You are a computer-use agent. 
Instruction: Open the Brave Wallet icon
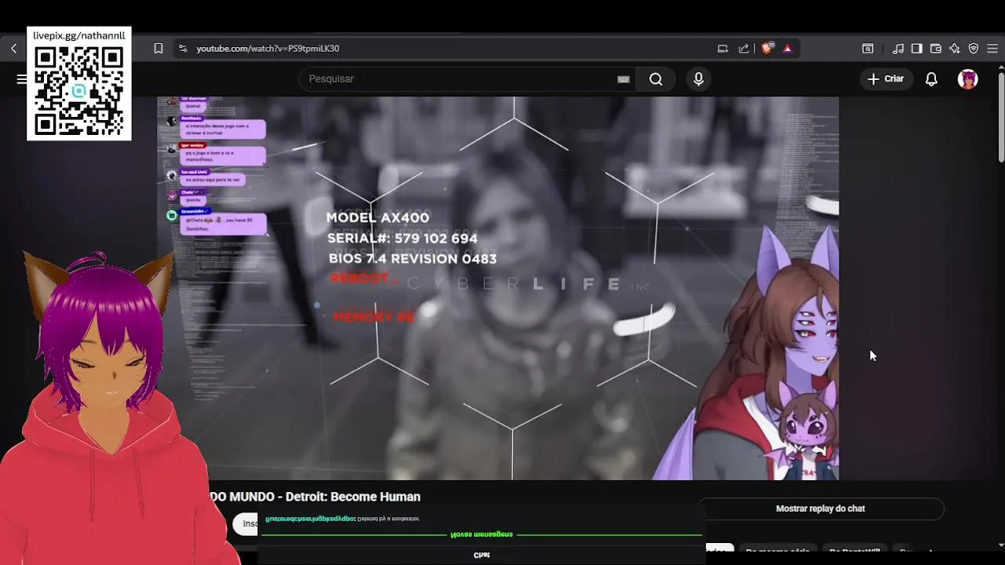(936, 49)
